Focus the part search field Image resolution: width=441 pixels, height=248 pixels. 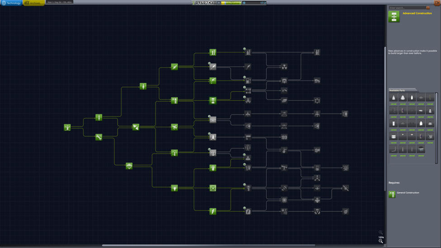407,8
